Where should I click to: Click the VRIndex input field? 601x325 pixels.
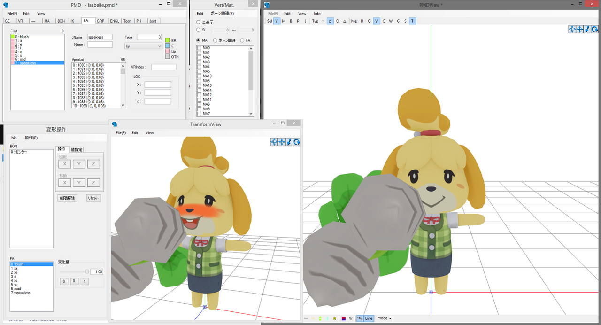(x=163, y=67)
